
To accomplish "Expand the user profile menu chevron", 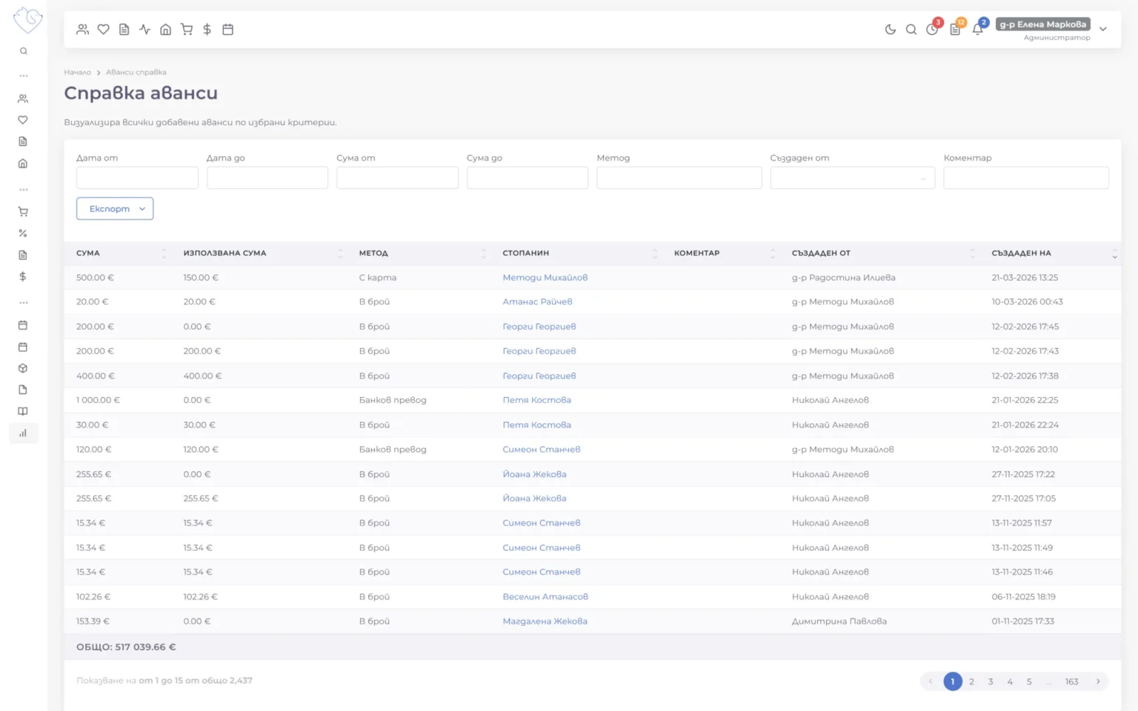I will (1103, 30).
